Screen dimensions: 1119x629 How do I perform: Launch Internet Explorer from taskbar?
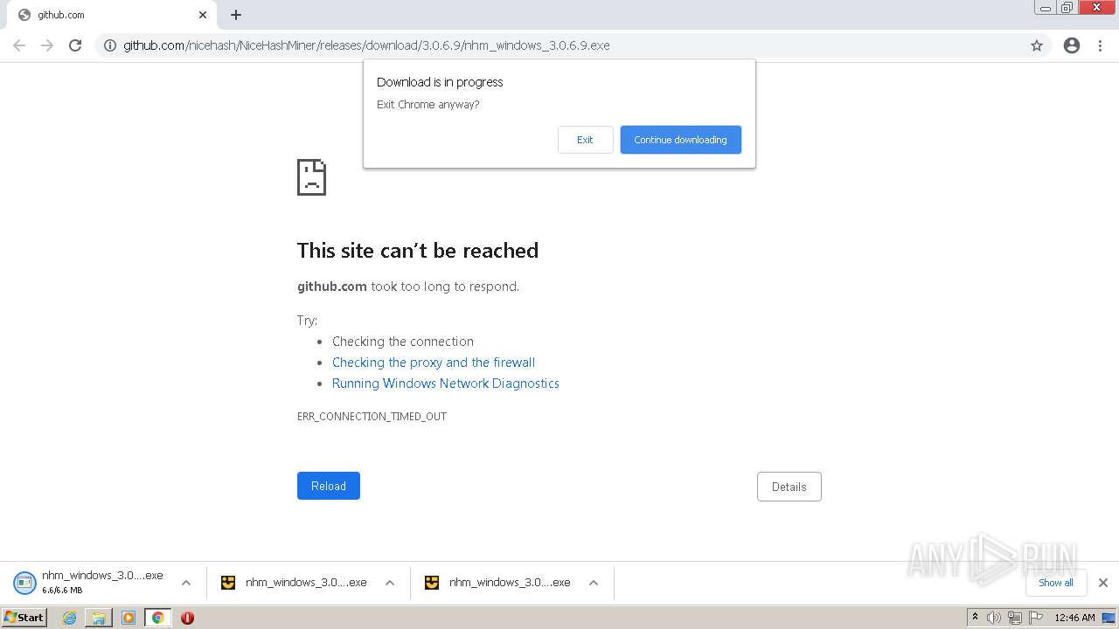tap(69, 618)
